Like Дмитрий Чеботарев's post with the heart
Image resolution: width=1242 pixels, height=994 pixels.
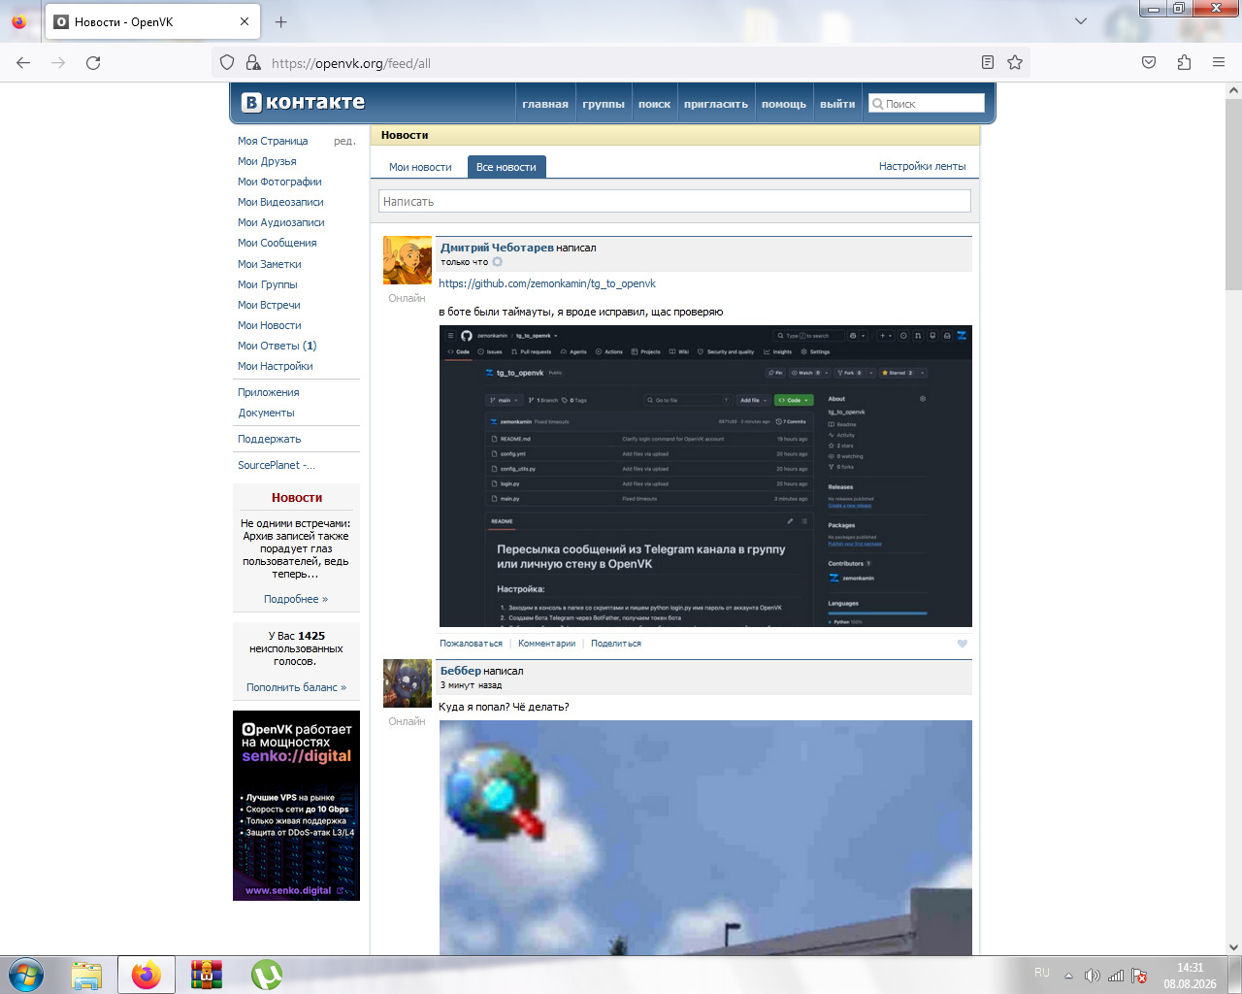pyautogui.click(x=963, y=644)
